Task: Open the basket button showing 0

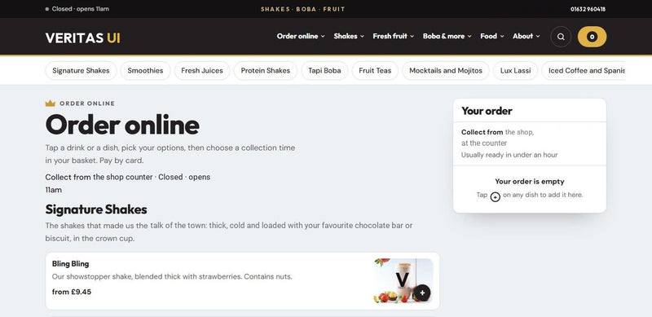Action: click(x=592, y=37)
